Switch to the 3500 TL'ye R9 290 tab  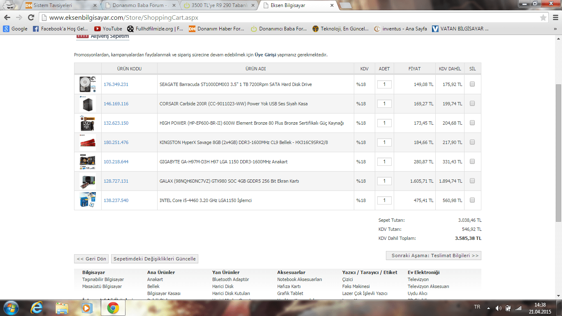219,6
